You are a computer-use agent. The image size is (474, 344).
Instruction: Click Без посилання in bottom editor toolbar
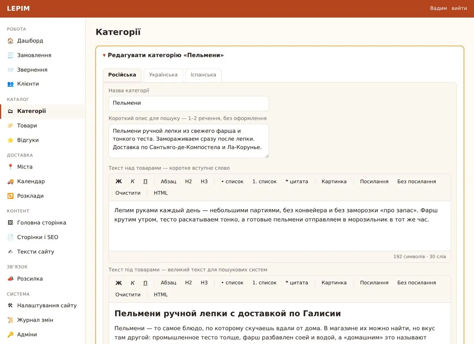[417, 283]
